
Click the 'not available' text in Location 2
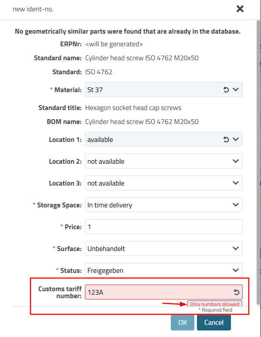pos(106,162)
